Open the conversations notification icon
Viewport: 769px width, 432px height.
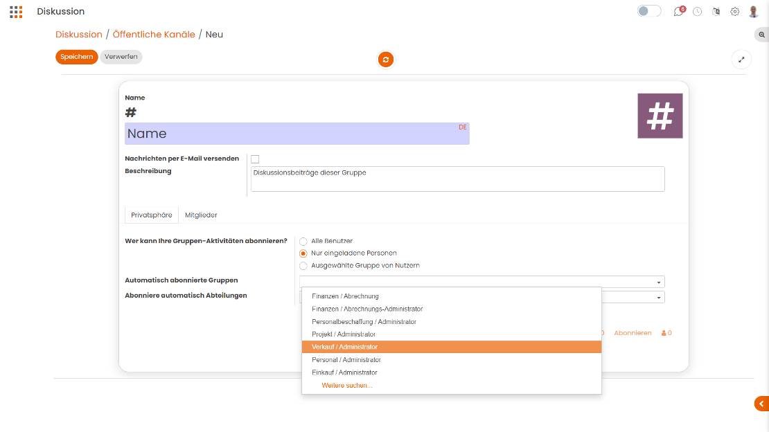click(679, 11)
